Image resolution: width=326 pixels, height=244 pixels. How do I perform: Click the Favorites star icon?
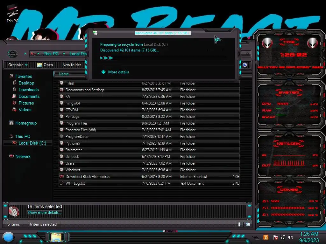pos(11,76)
